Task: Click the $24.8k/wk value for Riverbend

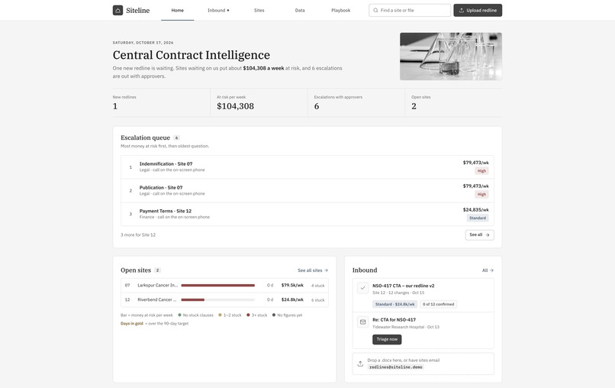Action: [x=292, y=299]
